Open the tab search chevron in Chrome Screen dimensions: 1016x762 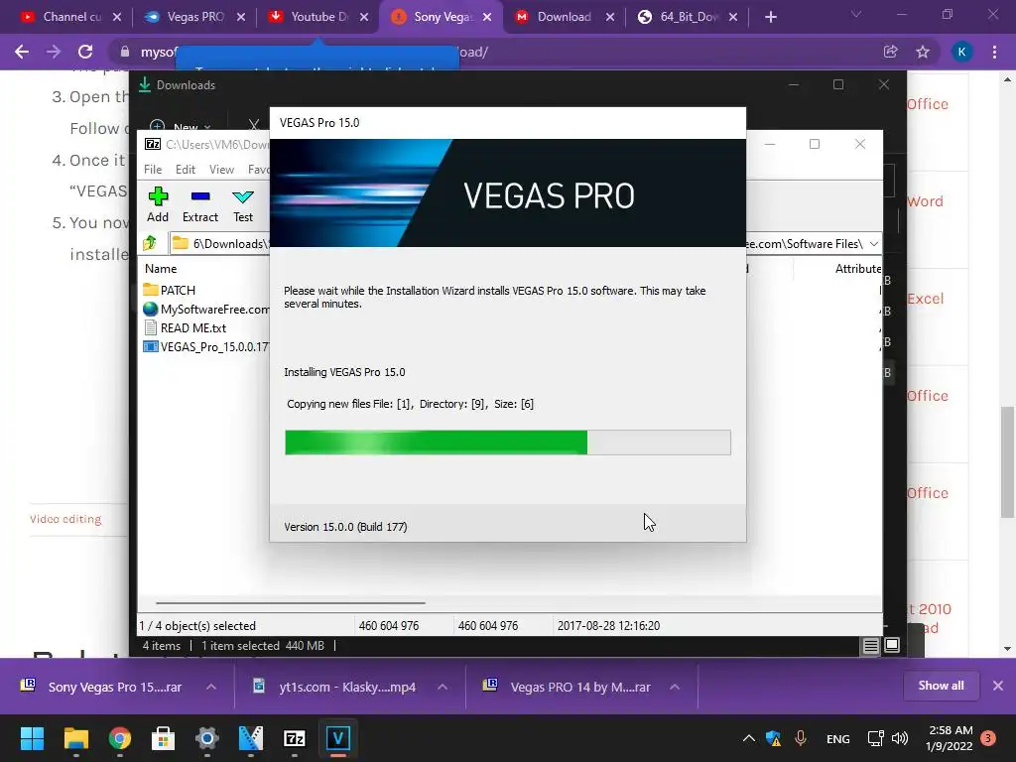coord(856,14)
